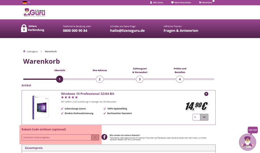Select checkout step 1 Übersicht circle
This screenshot has height=153, width=260.
[x=59, y=79]
